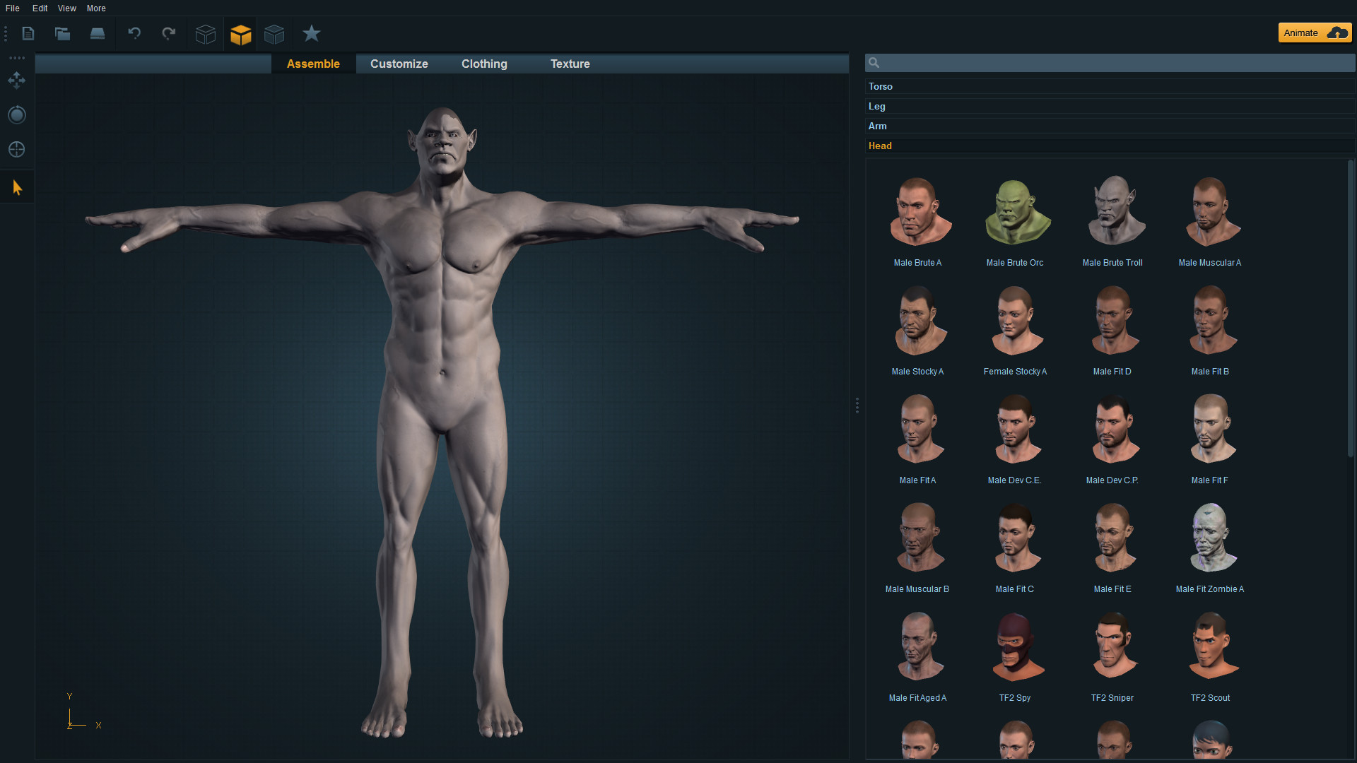Undo the last action
The image size is (1357, 763).
(x=134, y=33)
